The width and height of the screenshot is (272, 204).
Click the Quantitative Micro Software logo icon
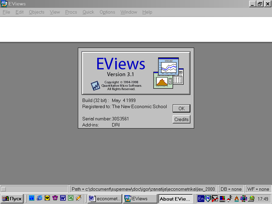(x=96, y=86)
